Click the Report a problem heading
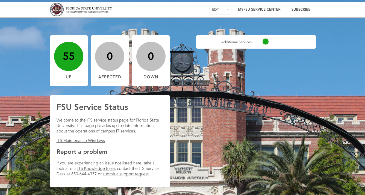Screen dimensions: 365x195 point(82,152)
